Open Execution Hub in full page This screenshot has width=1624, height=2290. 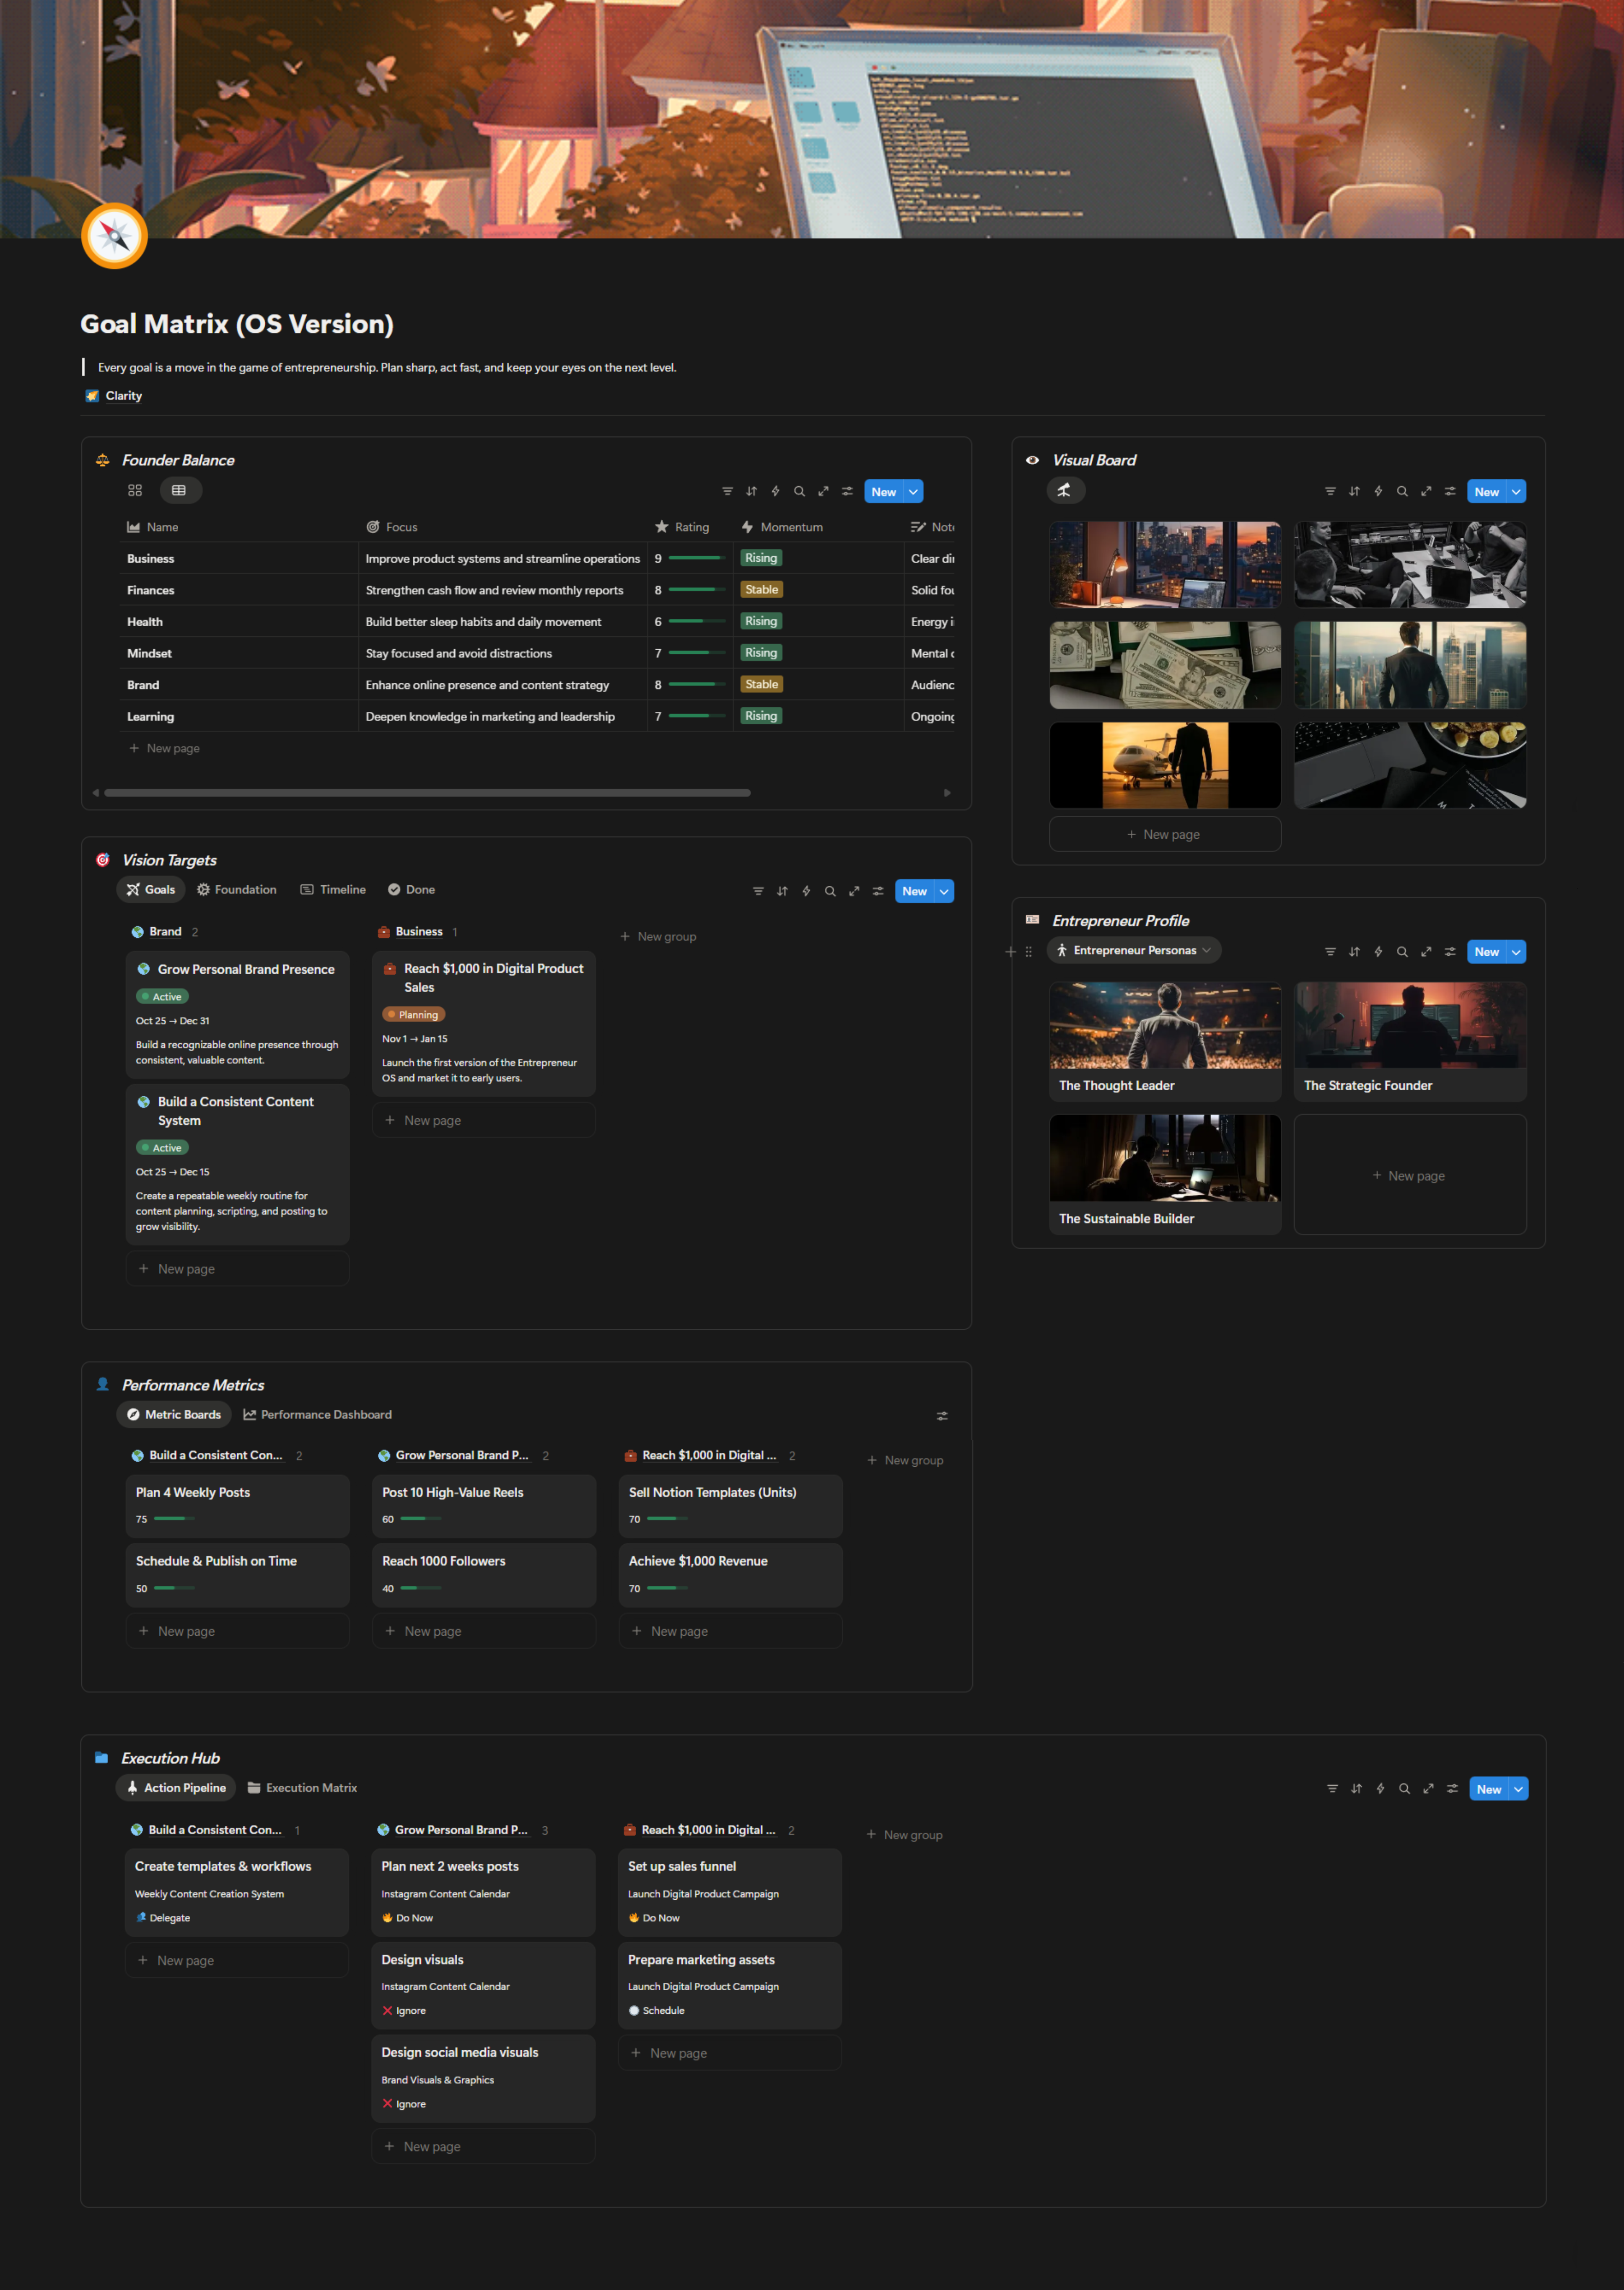pyautogui.click(x=1428, y=1789)
